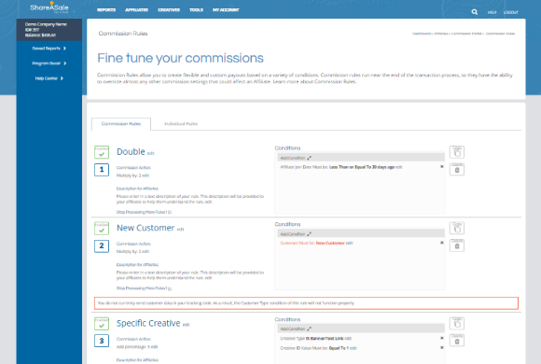Delete the Specific Creative rule
The image size is (541, 364).
pos(457,341)
